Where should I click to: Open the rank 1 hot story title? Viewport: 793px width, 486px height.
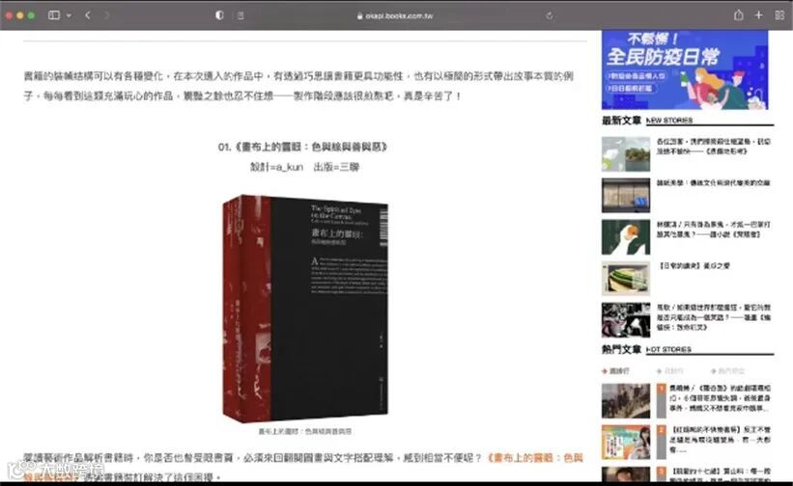coord(720,397)
